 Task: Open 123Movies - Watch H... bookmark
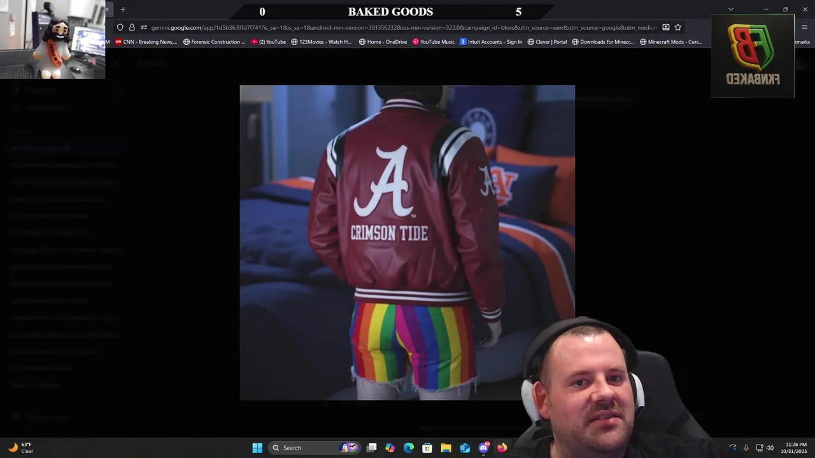point(321,42)
